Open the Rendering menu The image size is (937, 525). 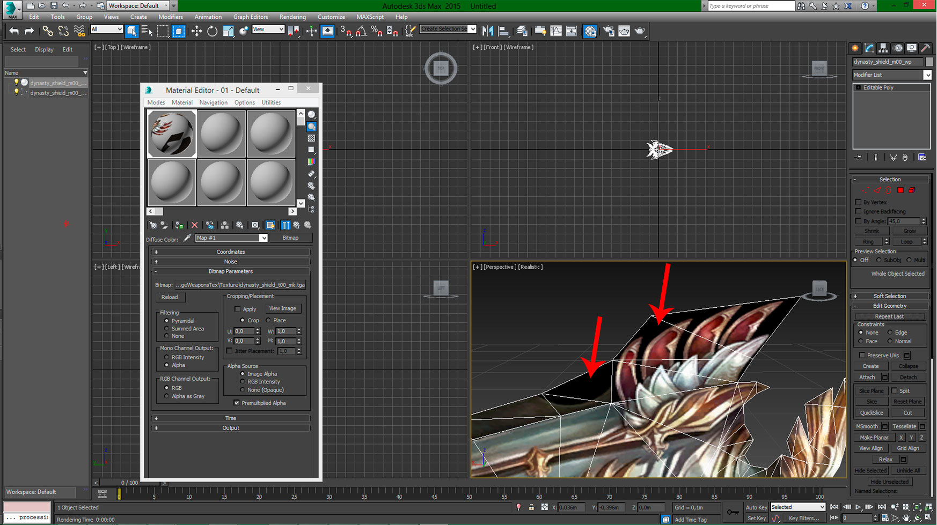pos(292,17)
